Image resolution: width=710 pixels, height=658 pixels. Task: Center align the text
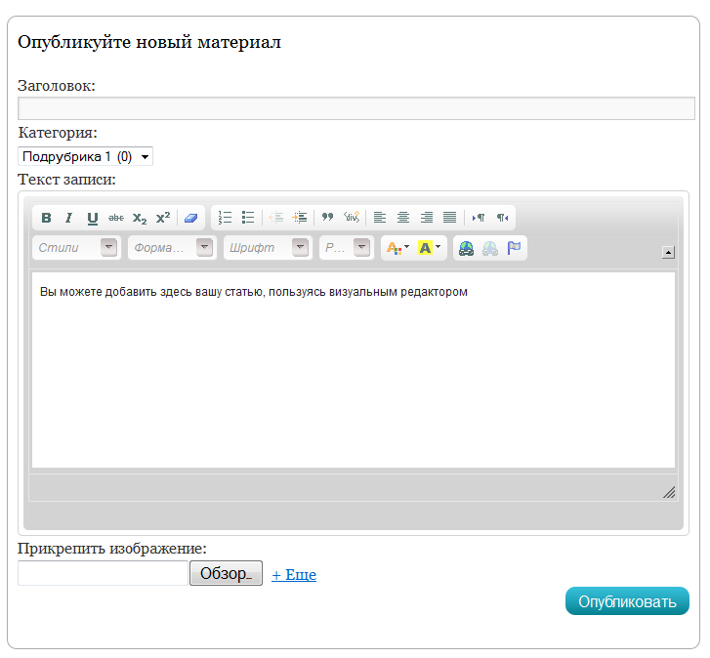[x=403, y=218]
